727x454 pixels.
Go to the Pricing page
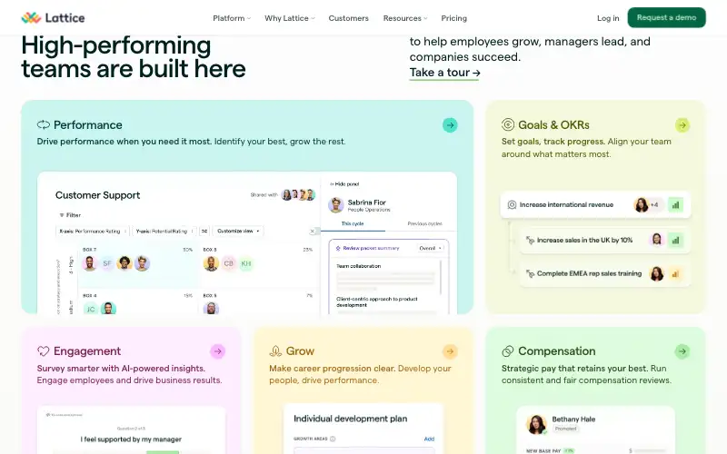[453, 18]
